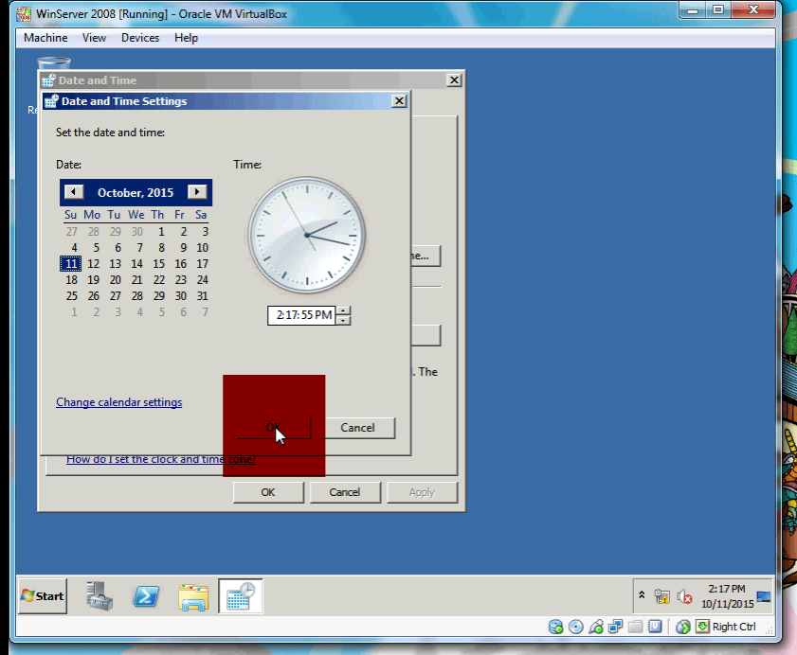Open the Machine menu

point(45,38)
